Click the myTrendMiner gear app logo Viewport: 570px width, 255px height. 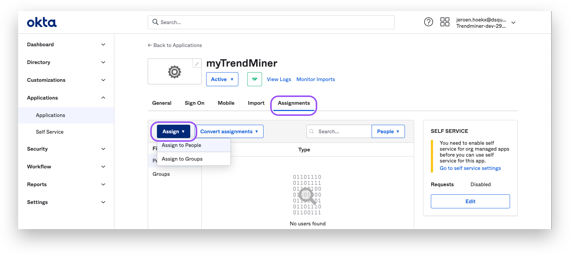(x=174, y=71)
